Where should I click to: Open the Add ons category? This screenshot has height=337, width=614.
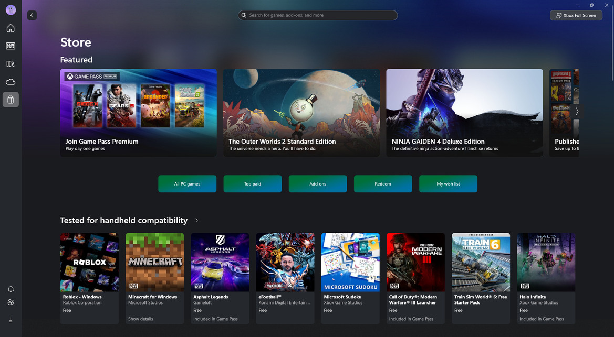tap(318, 184)
